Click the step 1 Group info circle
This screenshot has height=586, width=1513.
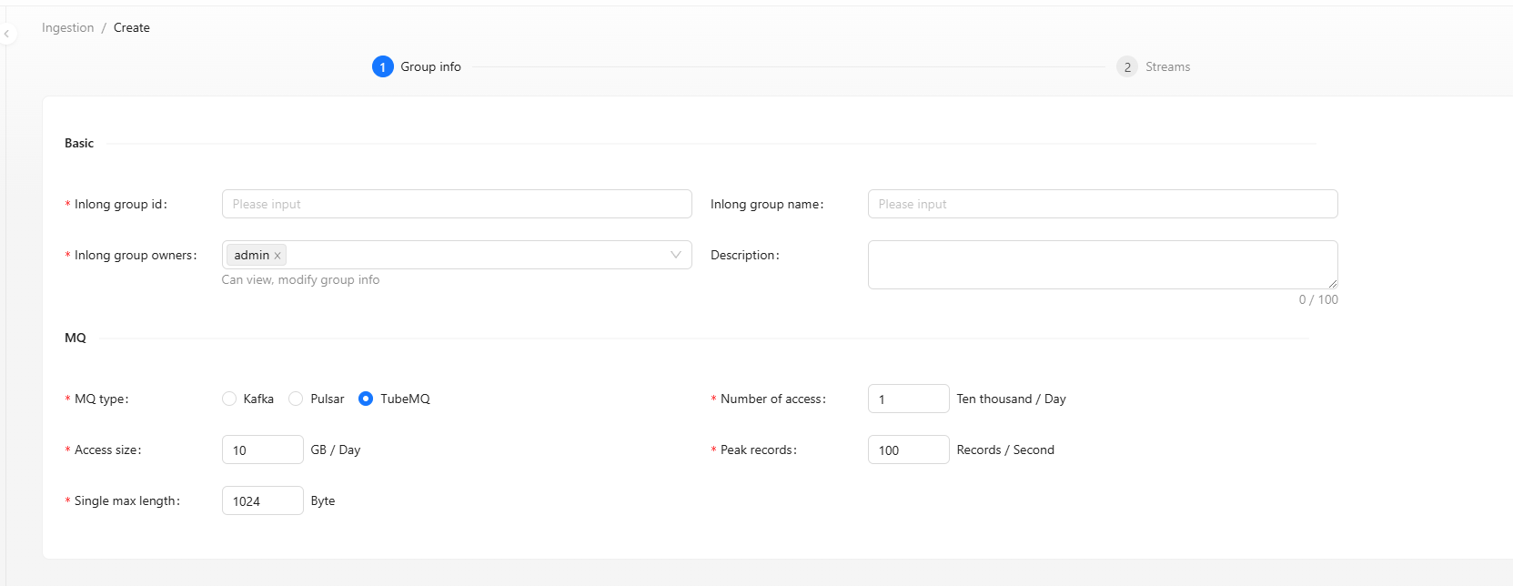(383, 66)
